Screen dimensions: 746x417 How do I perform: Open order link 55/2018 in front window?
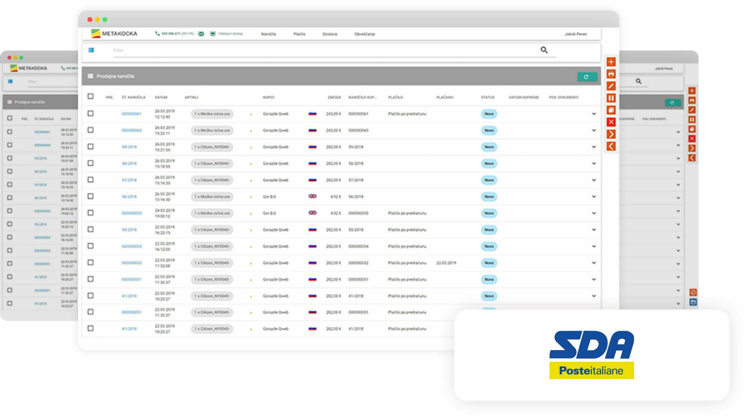click(129, 230)
